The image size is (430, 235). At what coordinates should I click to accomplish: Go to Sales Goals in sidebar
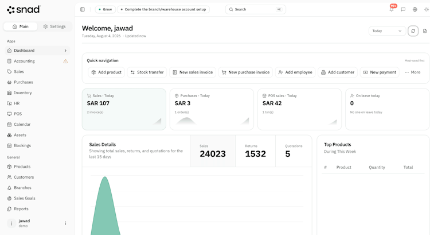(25, 198)
